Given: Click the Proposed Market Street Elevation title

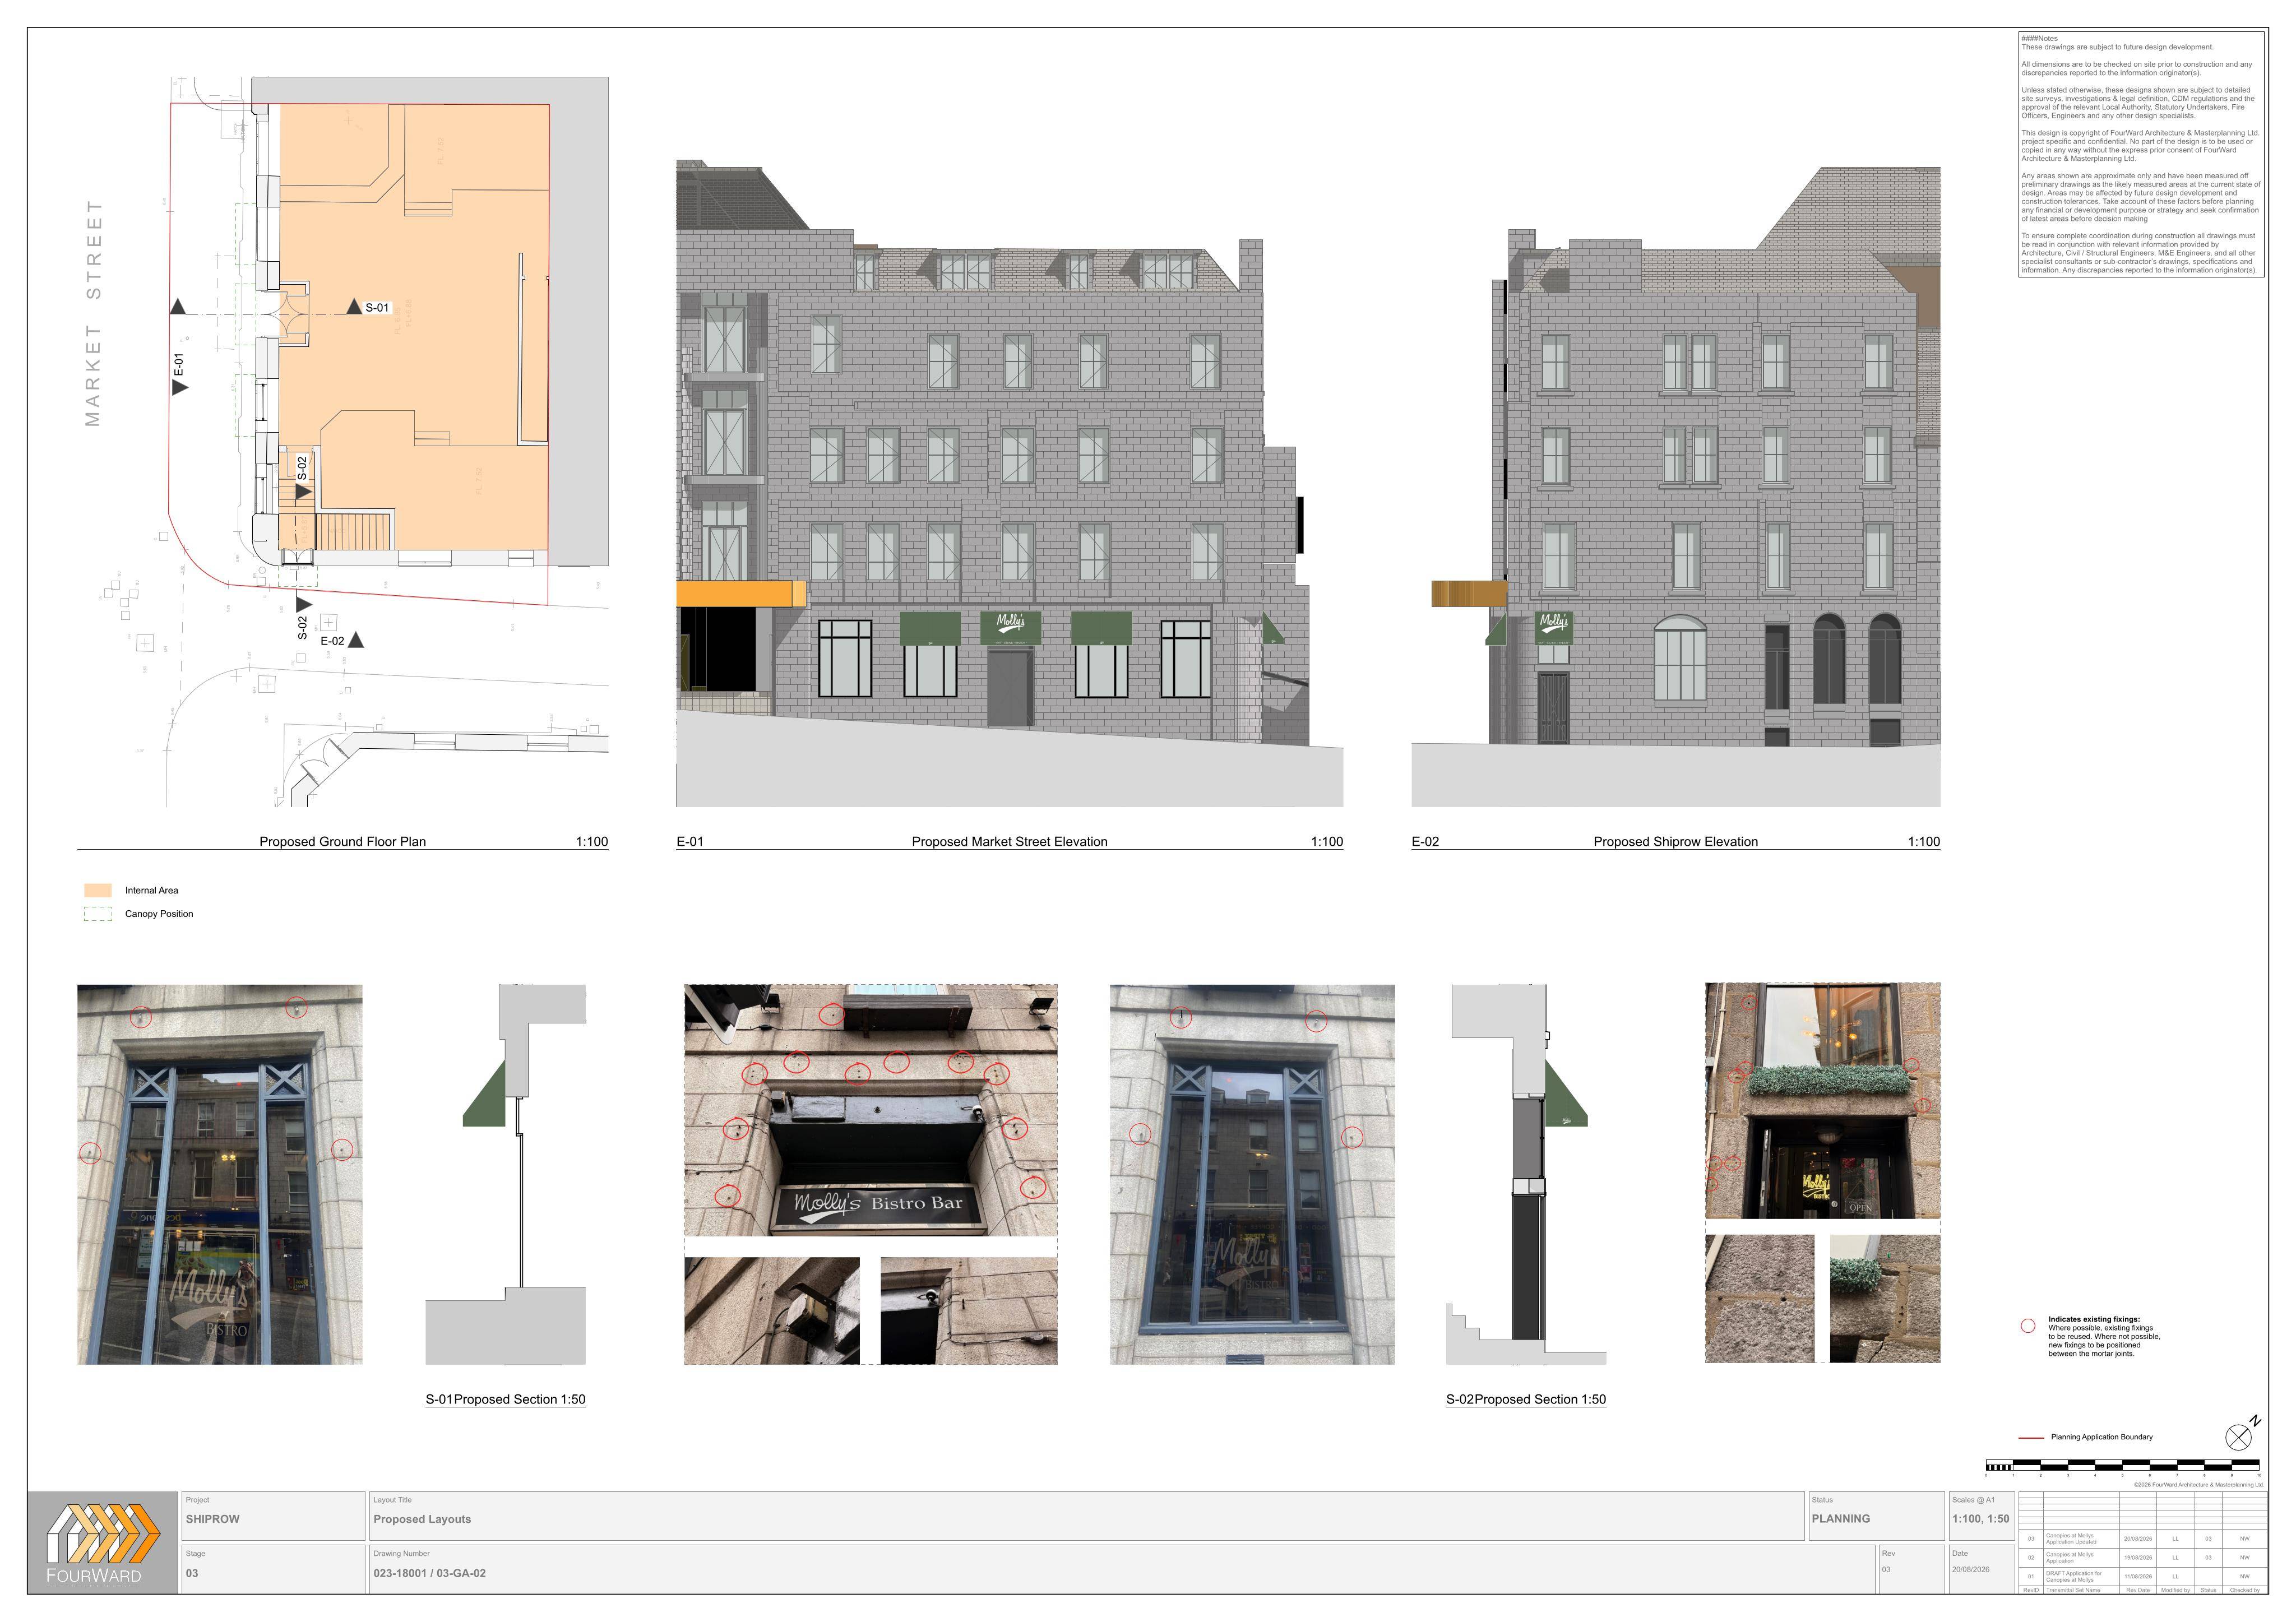Looking at the screenshot, I should pyautogui.click(x=1010, y=841).
